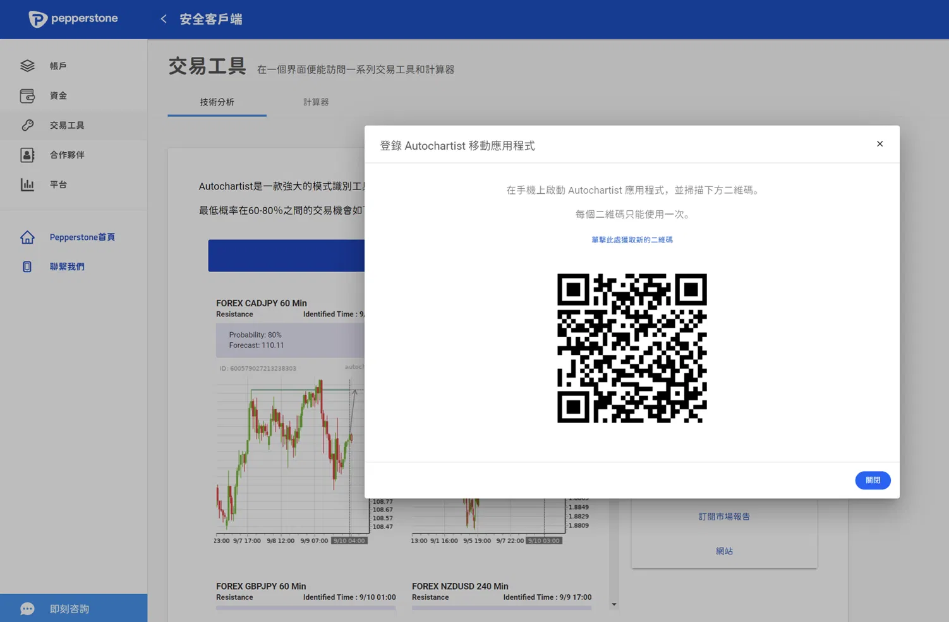Collapse sidebar with back chevron
949x622 pixels.
pyautogui.click(x=164, y=19)
